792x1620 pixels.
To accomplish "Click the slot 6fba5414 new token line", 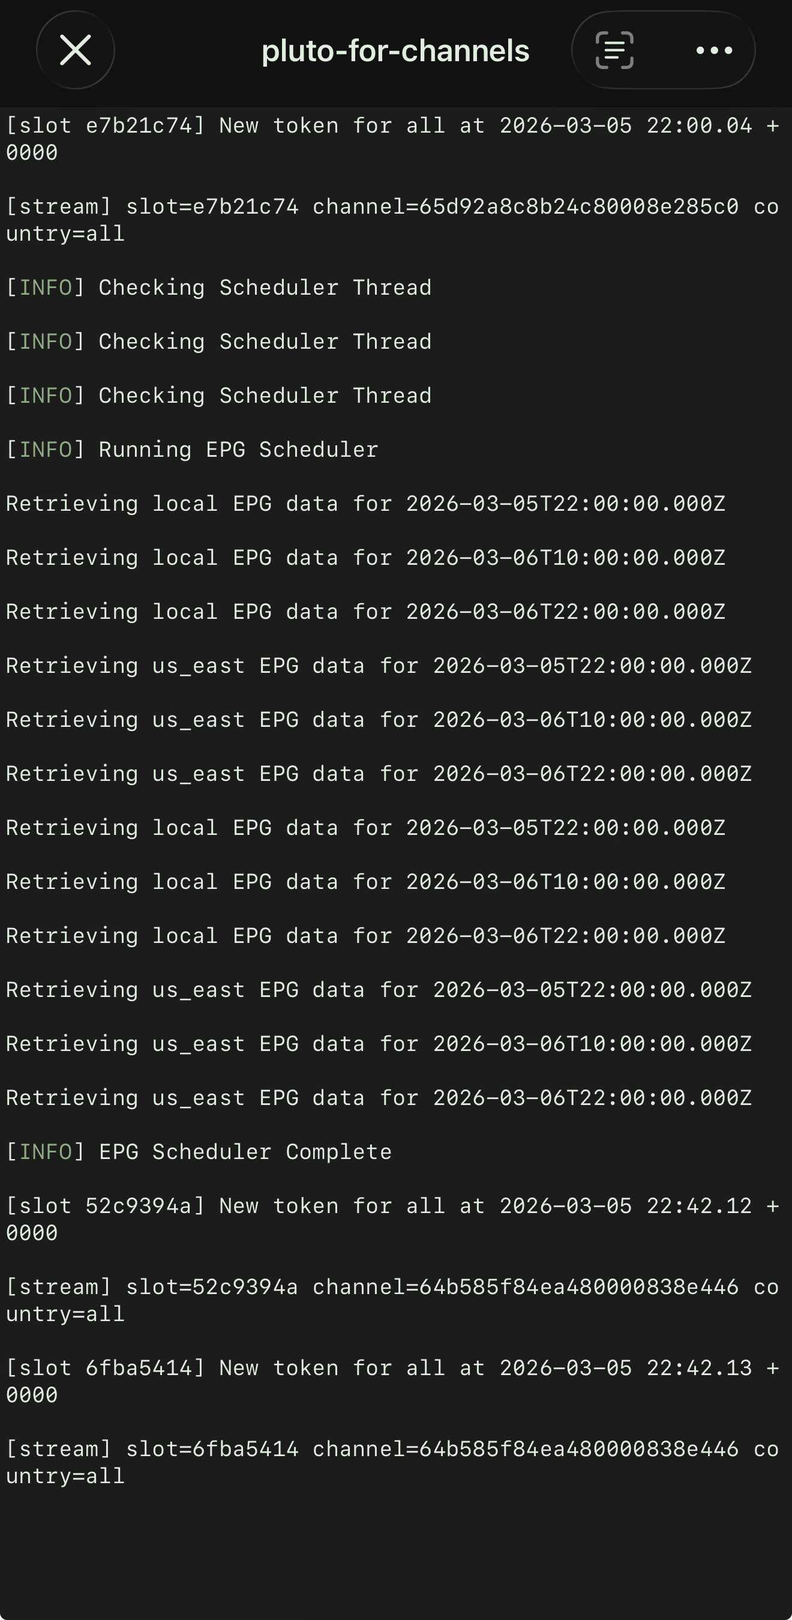I will [x=392, y=1382].
